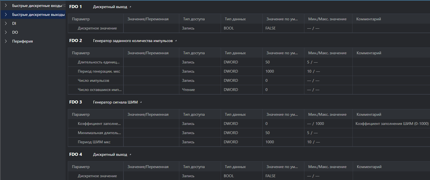
Task: Expand the Периферия tree node chevron
Action: 6,41
